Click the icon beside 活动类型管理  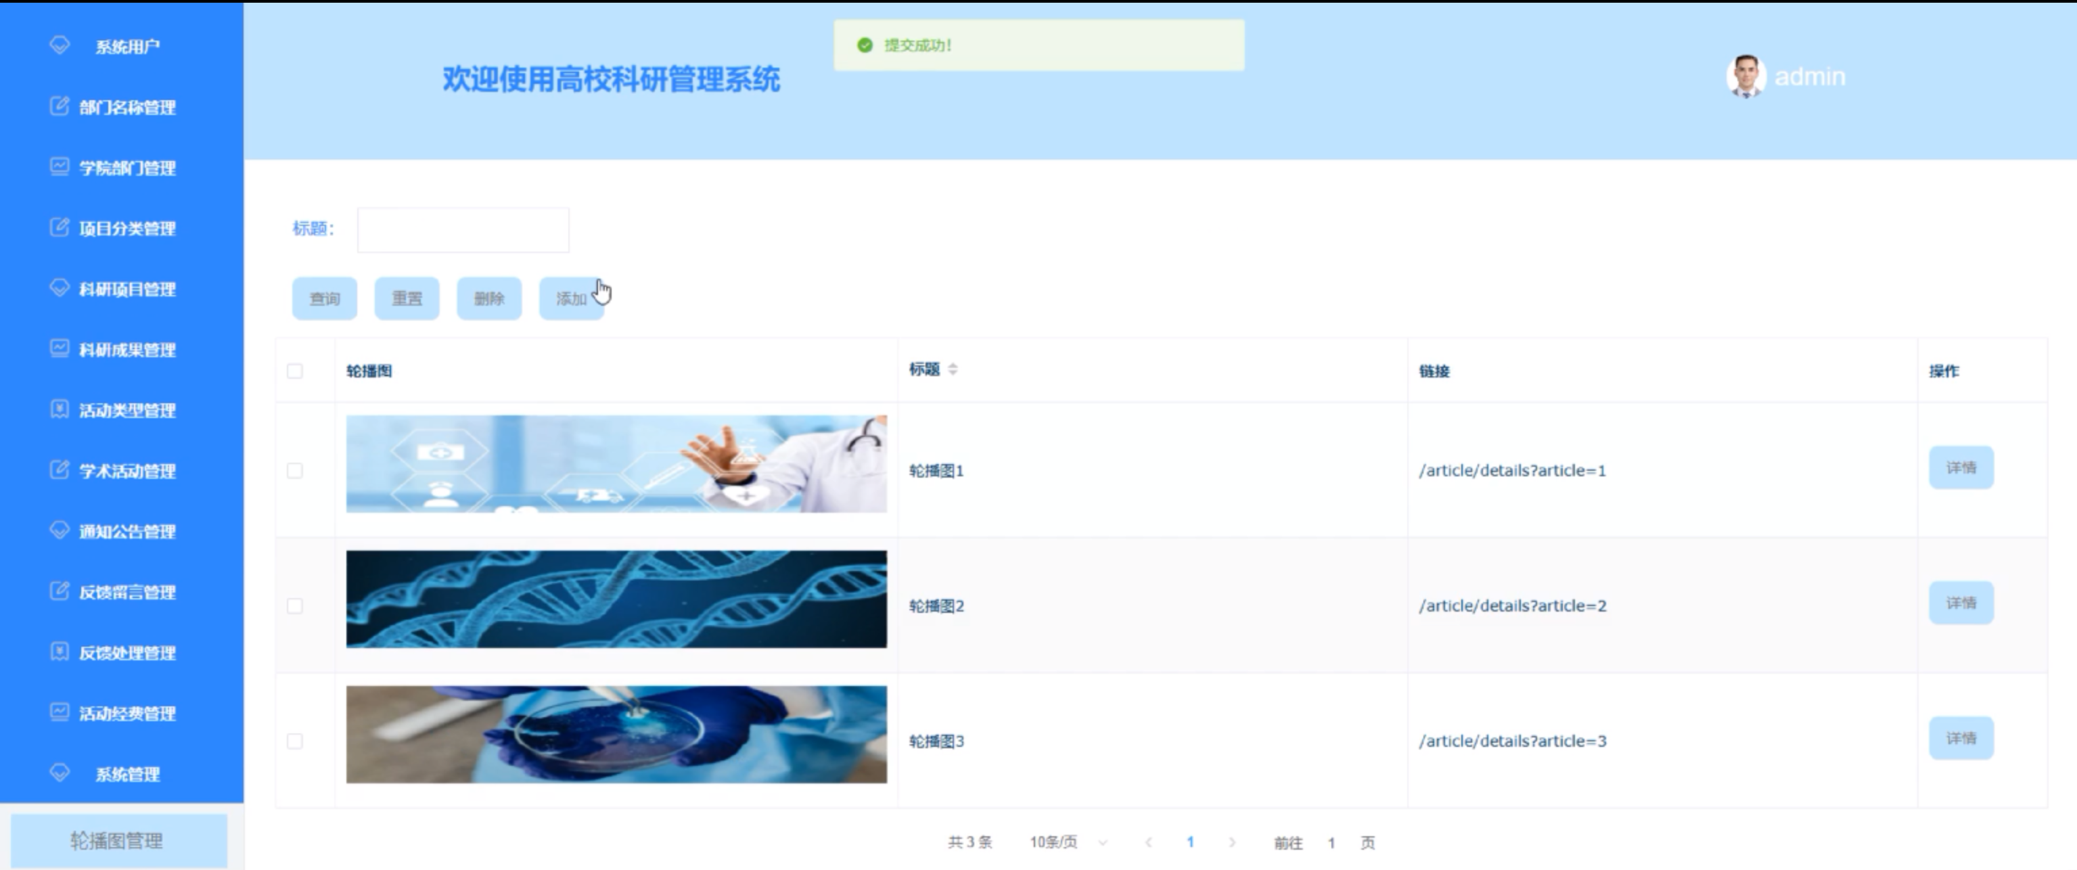point(59,409)
